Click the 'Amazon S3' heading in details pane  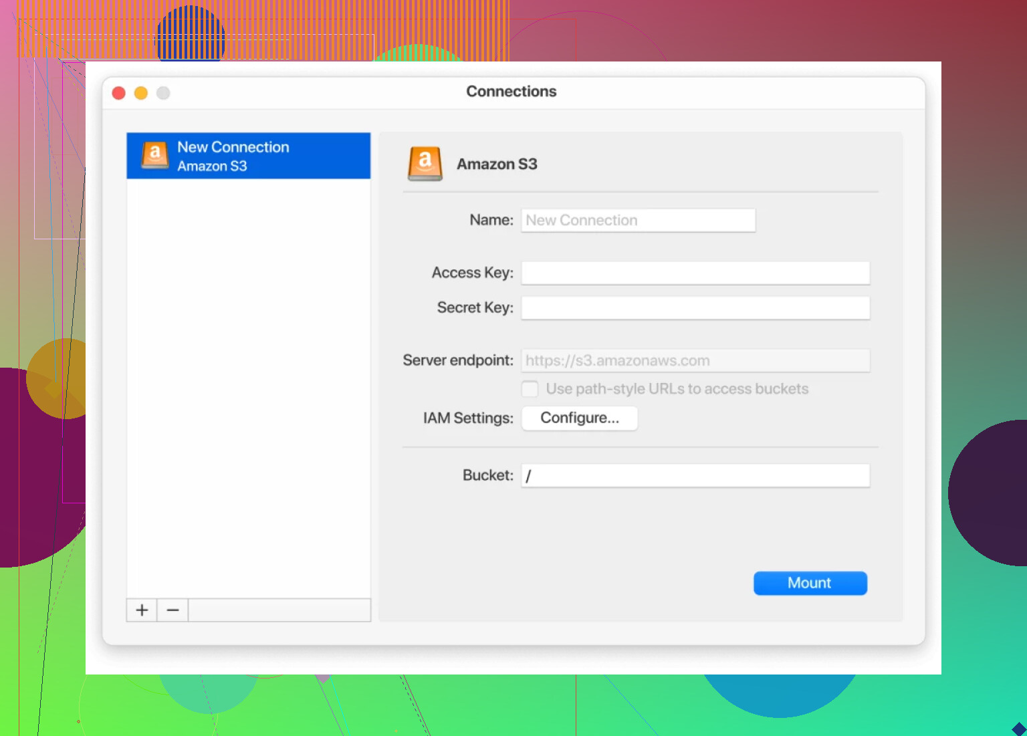click(497, 164)
